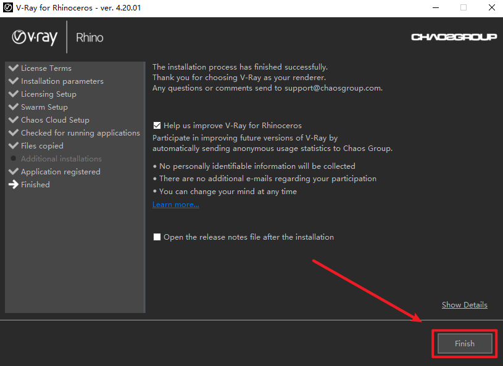Enable opening release notes after installation

[x=157, y=237]
